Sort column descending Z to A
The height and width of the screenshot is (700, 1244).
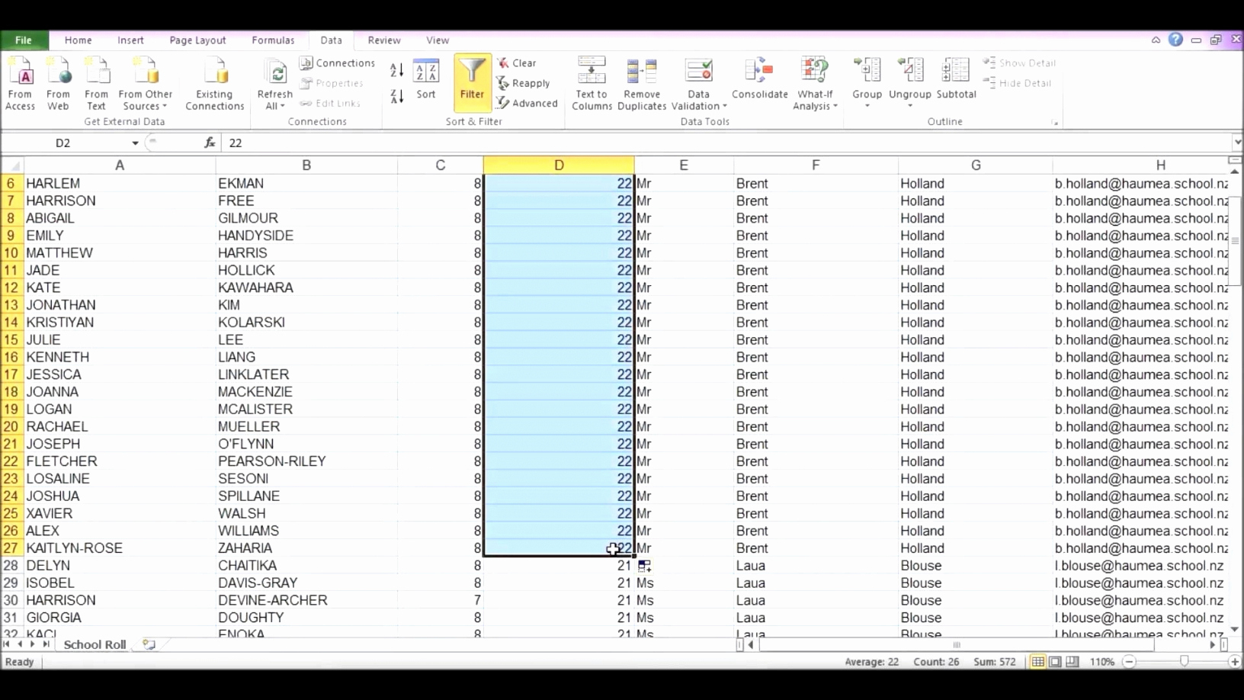coord(396,96)
